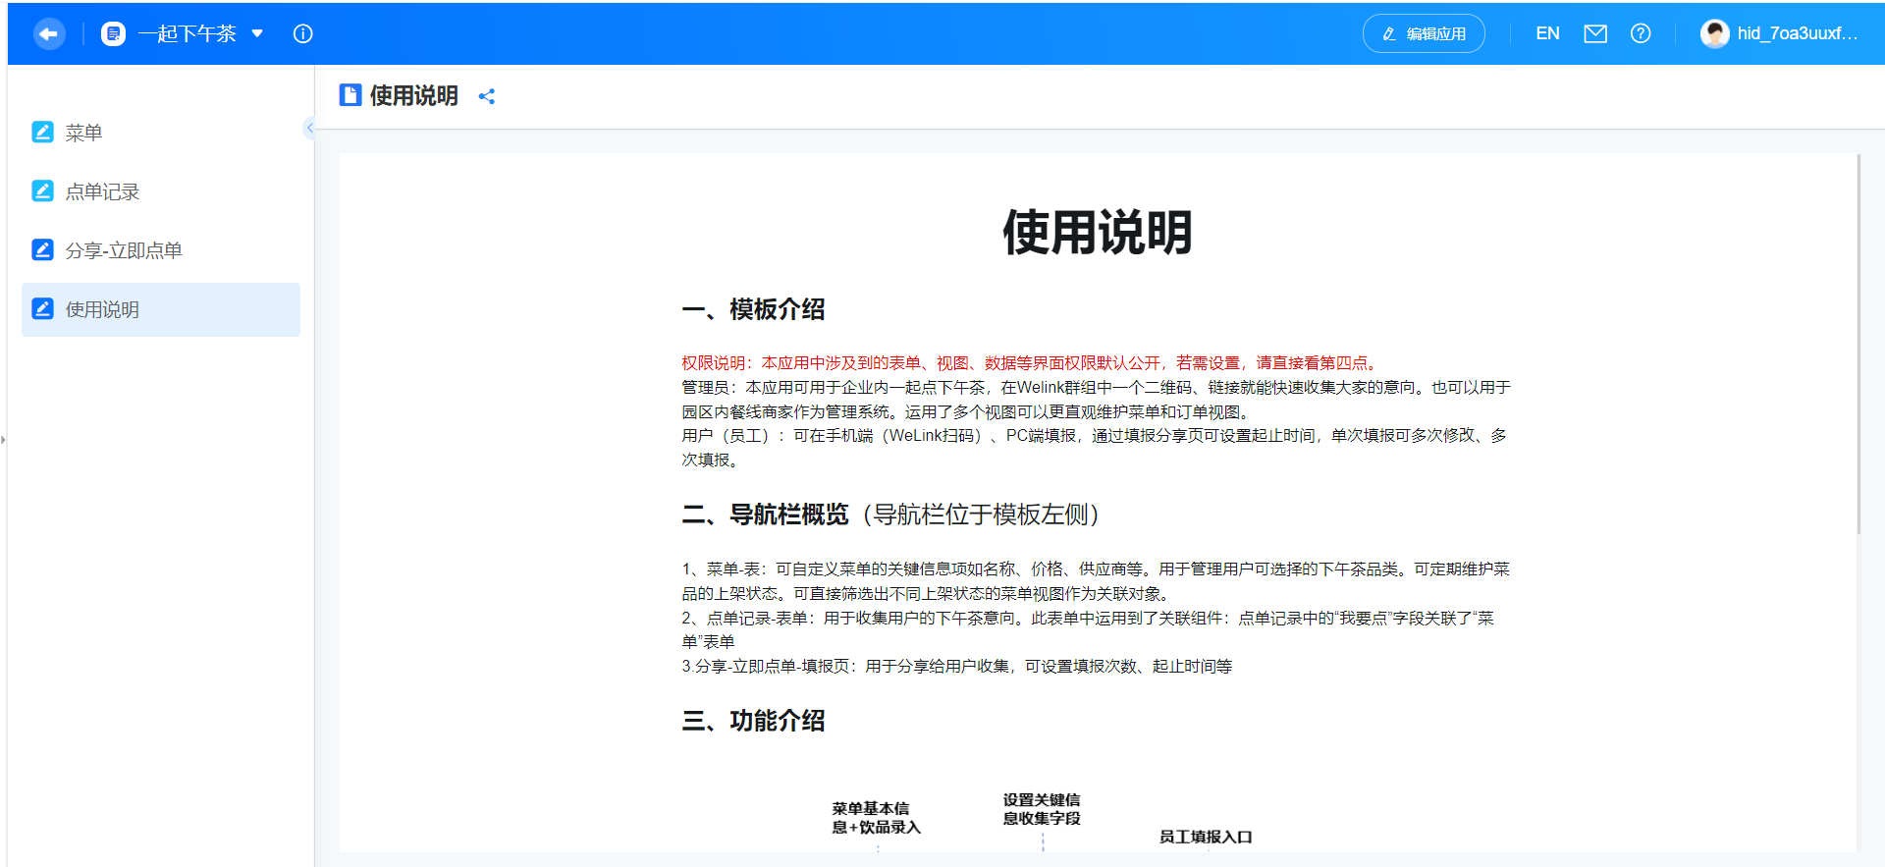Click the 菜单 form icon
This screenshot has width=1885, height=867.
[42, 132]
